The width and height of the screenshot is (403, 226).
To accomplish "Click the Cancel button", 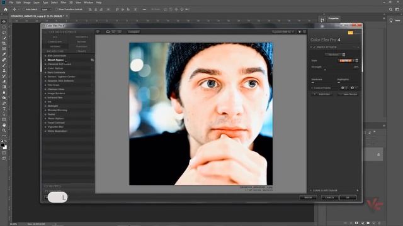I will [x=329, y=198].
